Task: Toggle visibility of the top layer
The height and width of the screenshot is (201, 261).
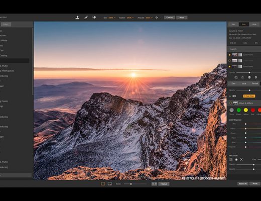Action: click(x=229, y=55)
